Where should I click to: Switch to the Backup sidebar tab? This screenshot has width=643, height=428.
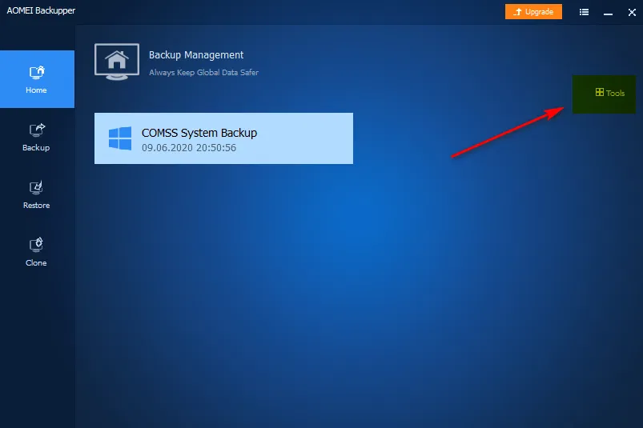[37, 138]
